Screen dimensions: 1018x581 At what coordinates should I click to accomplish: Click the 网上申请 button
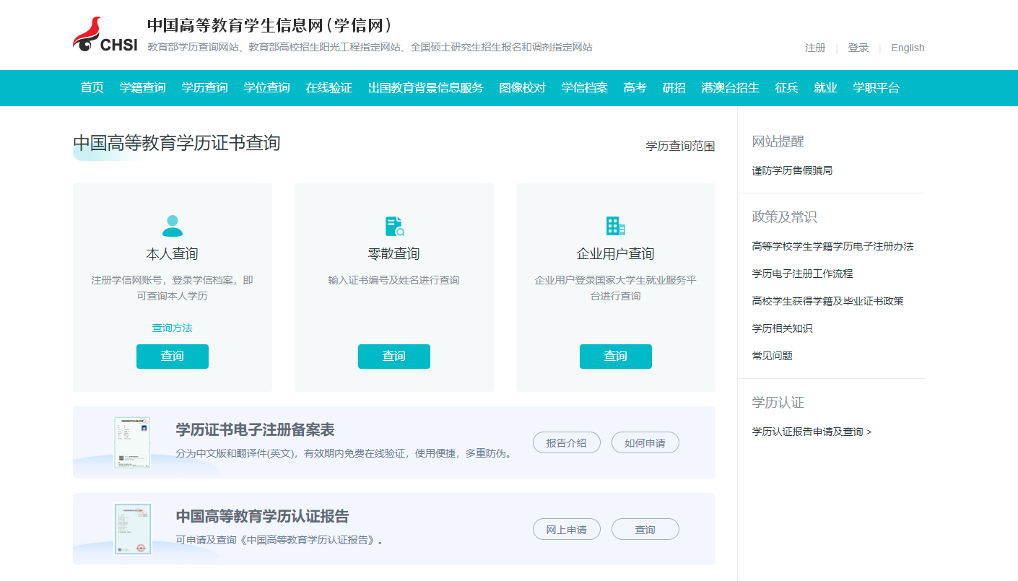pos(566,530)
